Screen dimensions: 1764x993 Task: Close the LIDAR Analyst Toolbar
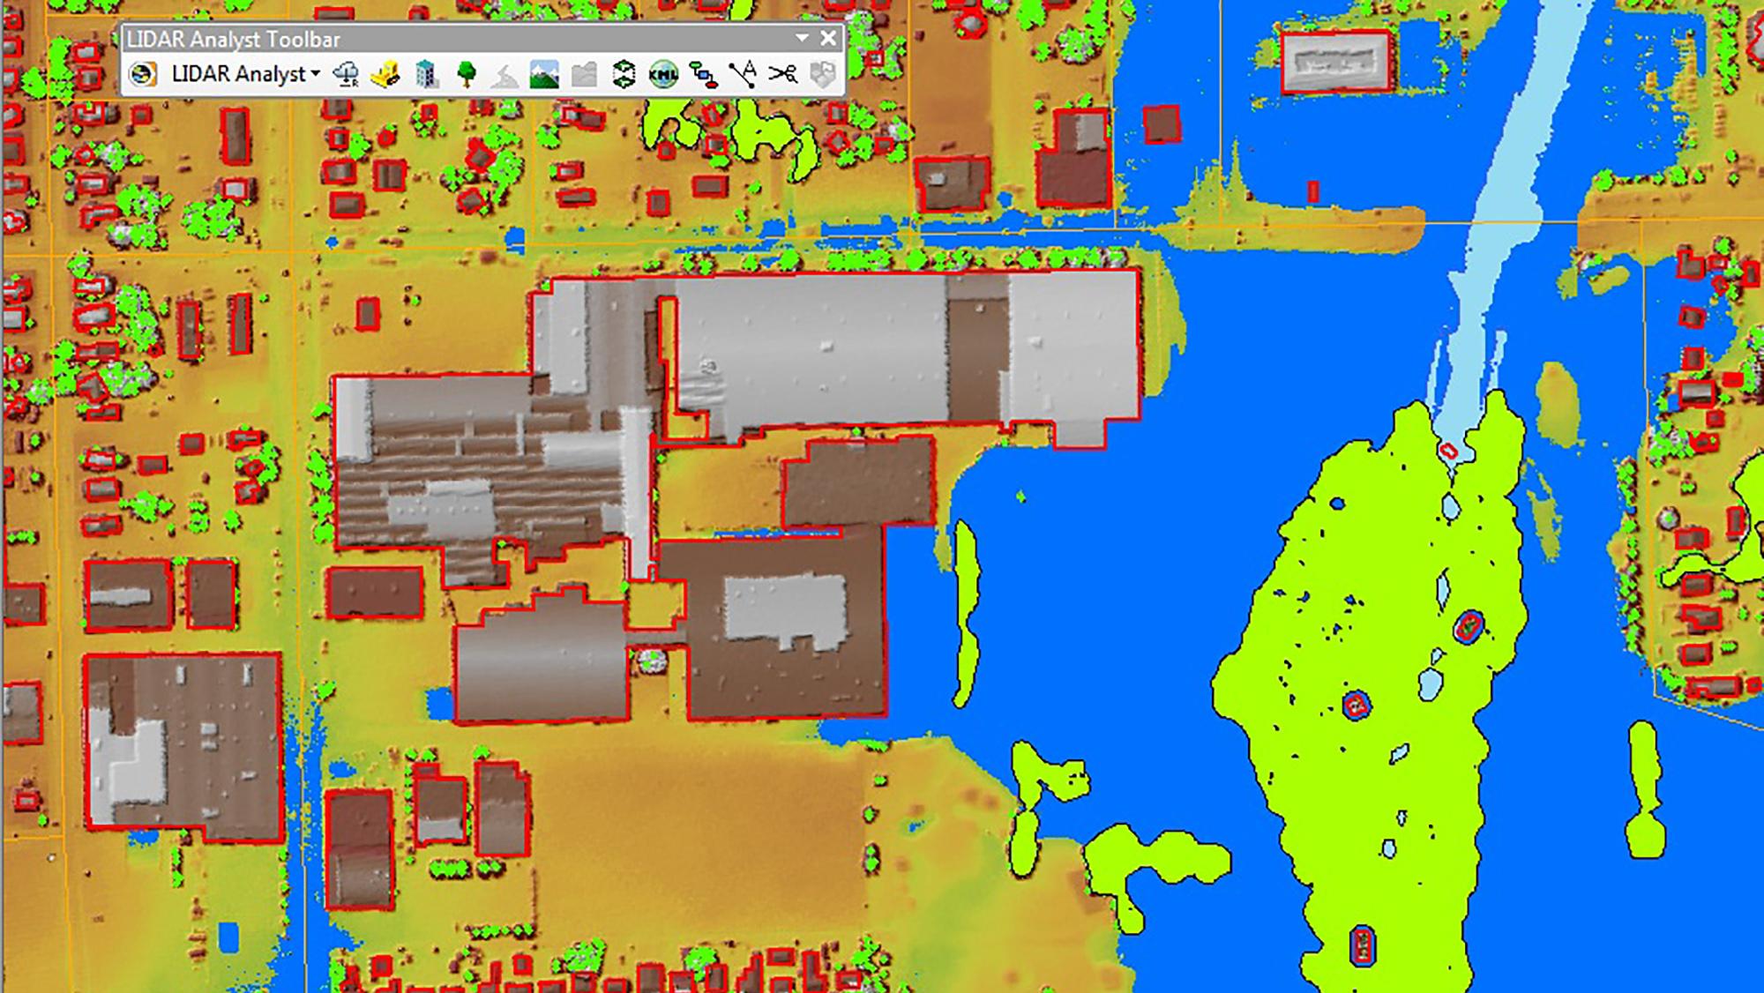coord(829,38)
